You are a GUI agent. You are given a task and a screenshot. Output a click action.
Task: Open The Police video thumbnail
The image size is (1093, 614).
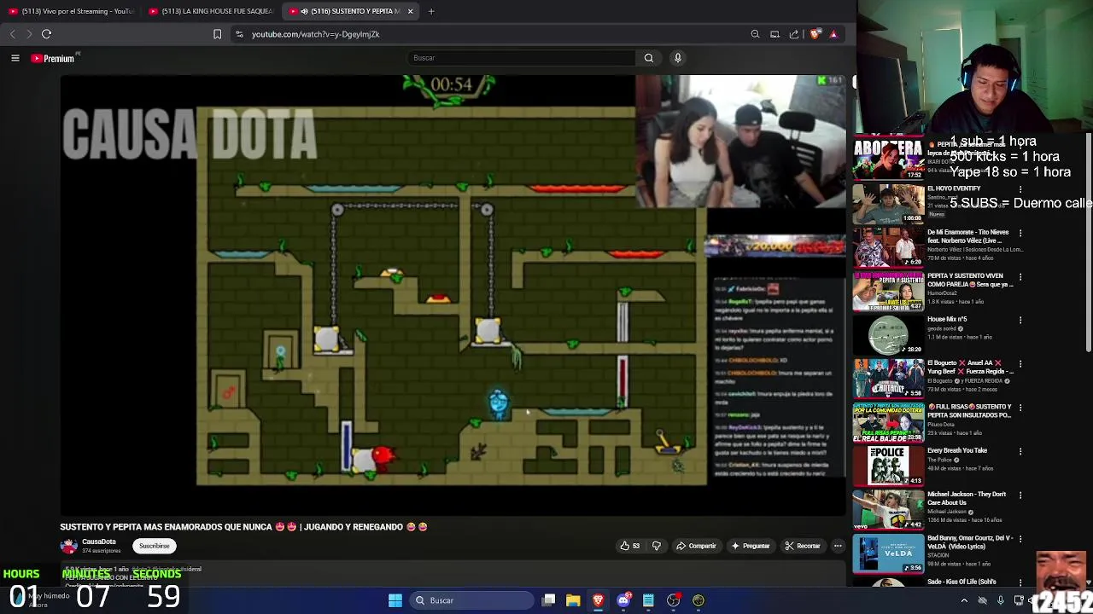click(888, 466)
